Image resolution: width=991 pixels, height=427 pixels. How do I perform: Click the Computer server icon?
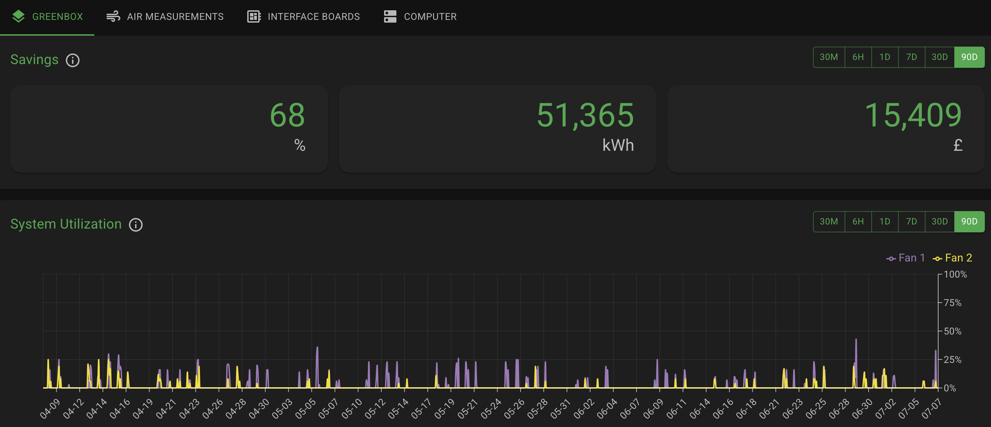(x=390, y=16)
